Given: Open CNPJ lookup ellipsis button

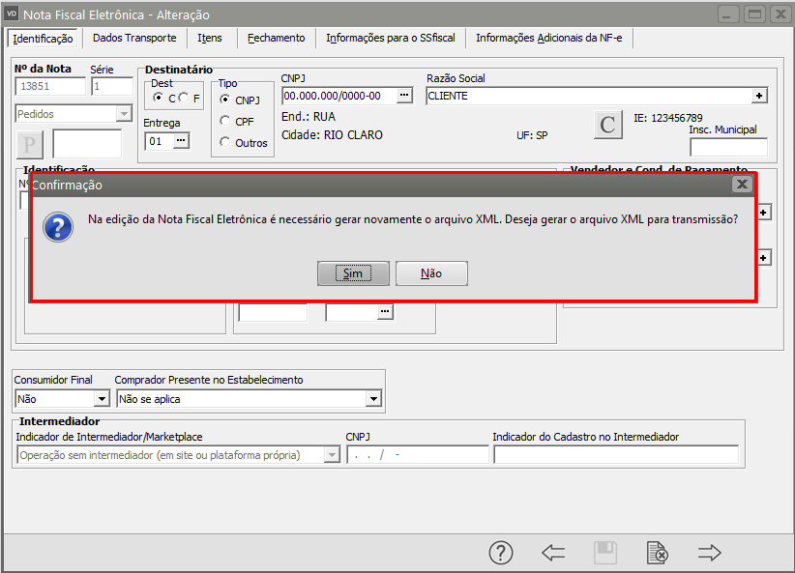Looking at the screenshot, I should pyautogui.click(x=404, y=96).
